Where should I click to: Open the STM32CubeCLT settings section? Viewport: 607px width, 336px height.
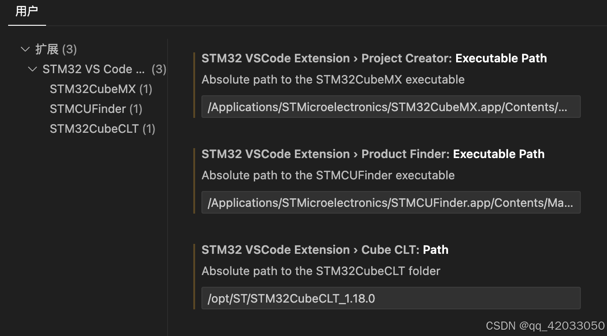click(103, 129)
